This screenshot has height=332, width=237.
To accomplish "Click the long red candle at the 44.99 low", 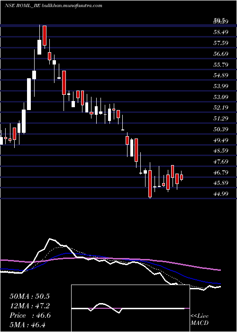I will [150, 184].
